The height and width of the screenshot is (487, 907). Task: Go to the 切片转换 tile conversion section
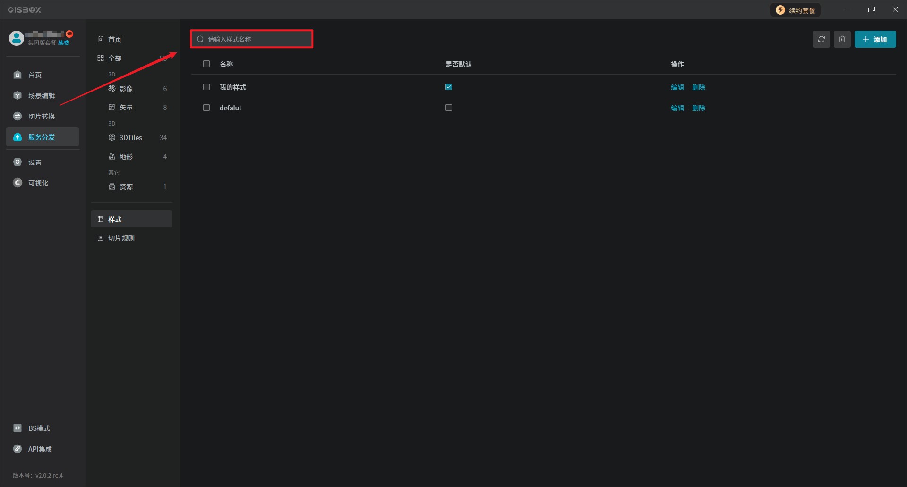click(x=42, y=117)
